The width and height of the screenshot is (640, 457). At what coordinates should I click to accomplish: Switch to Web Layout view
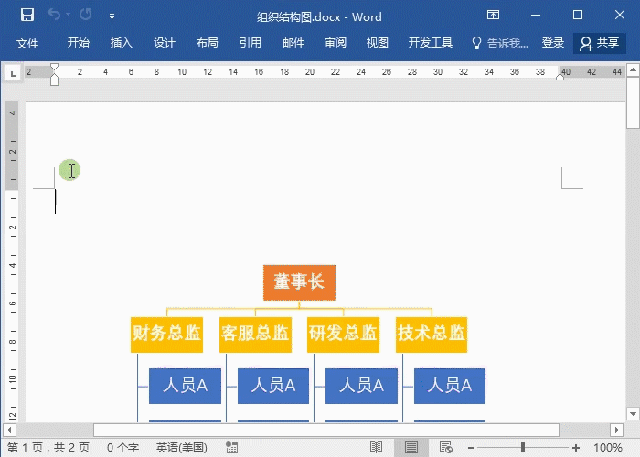pyautogui.click(x=446, y=448)
